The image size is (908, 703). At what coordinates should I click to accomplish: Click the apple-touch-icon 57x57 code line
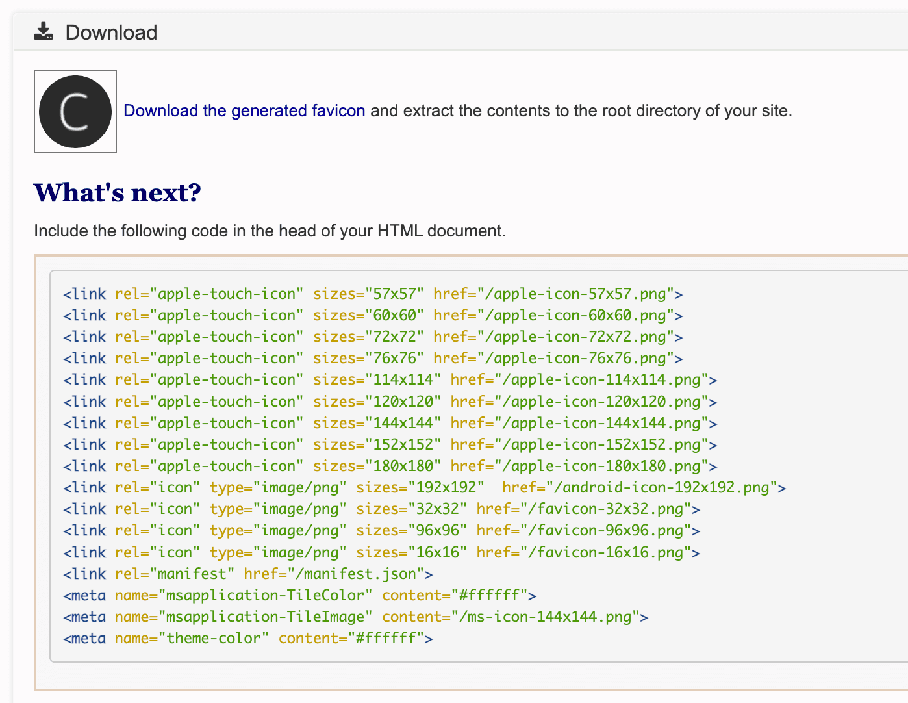tap(373, 294)
